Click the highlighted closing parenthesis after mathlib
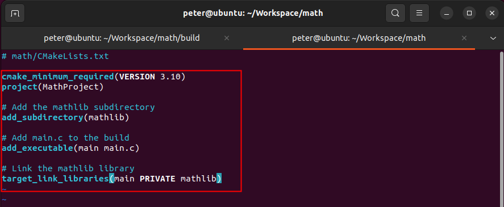The height and width of the screenshot is (207, 504). 219,179
